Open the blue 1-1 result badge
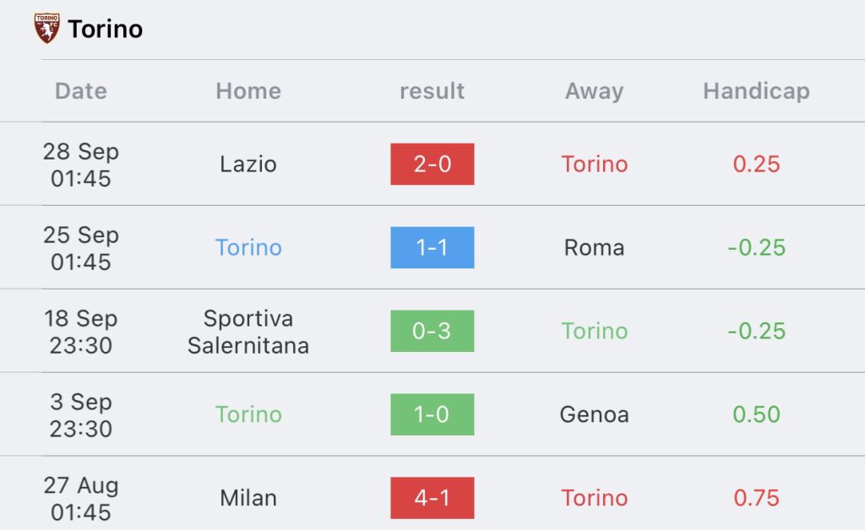Viewport: 865px width, 530px height. [x=432, y=247]
